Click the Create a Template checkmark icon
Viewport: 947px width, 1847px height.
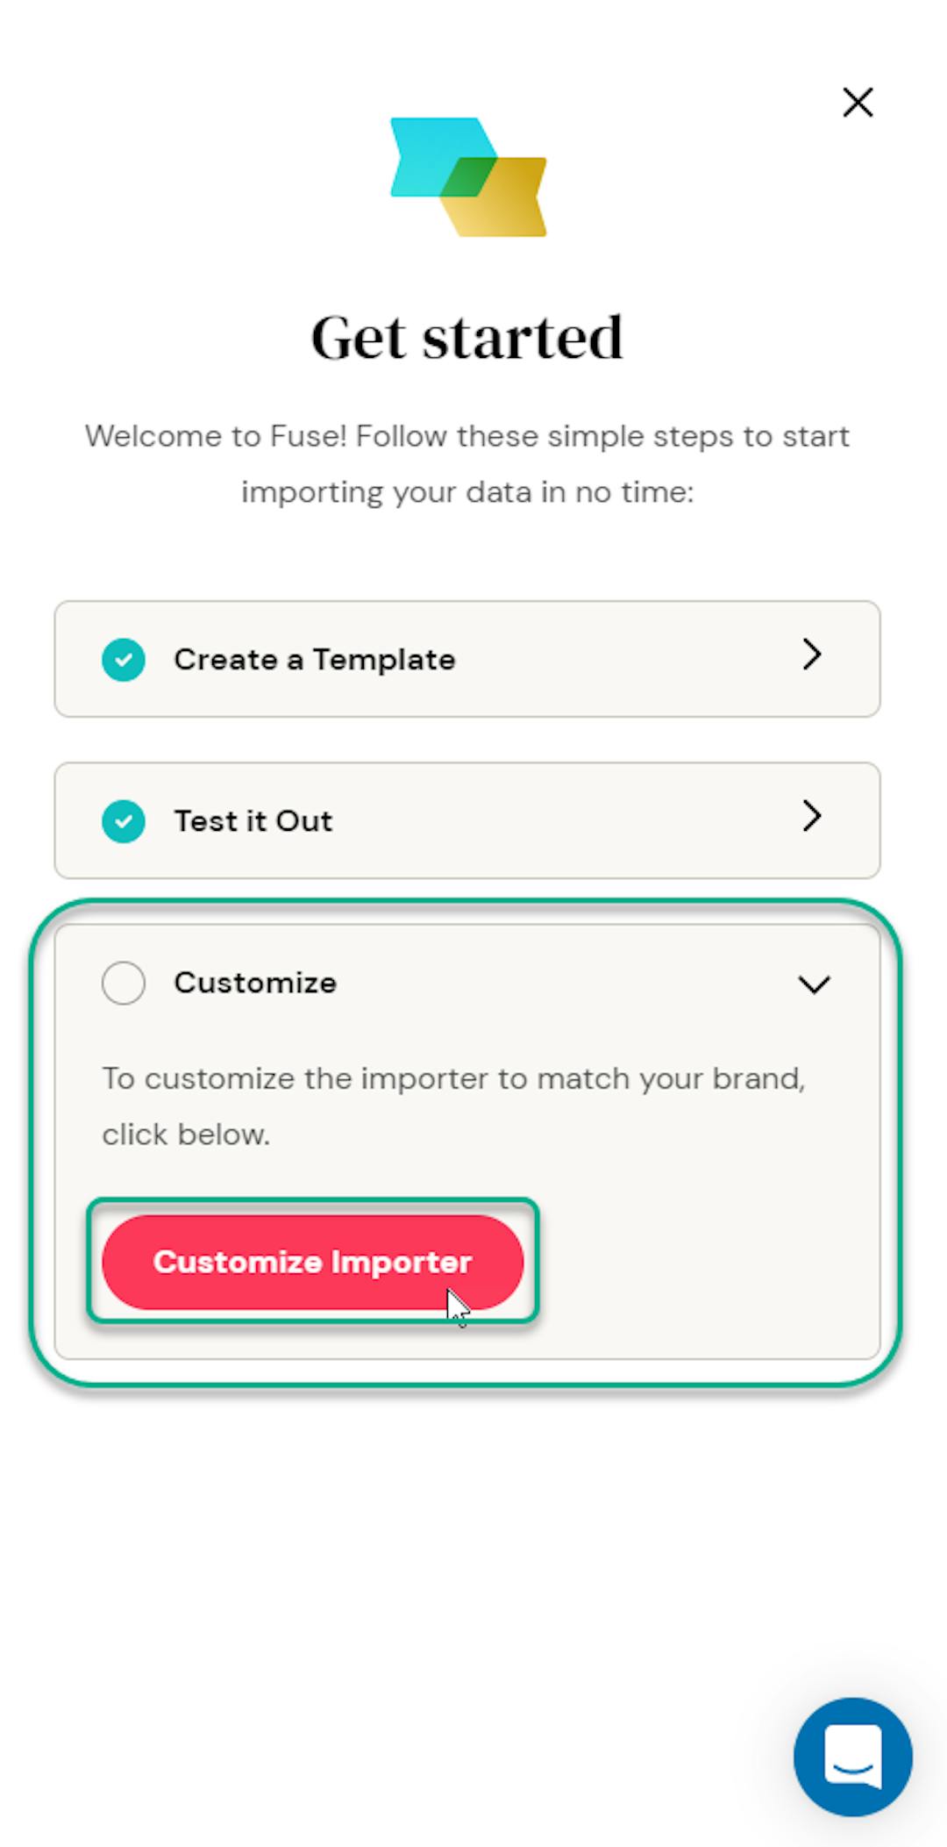[x=124, y=659]
